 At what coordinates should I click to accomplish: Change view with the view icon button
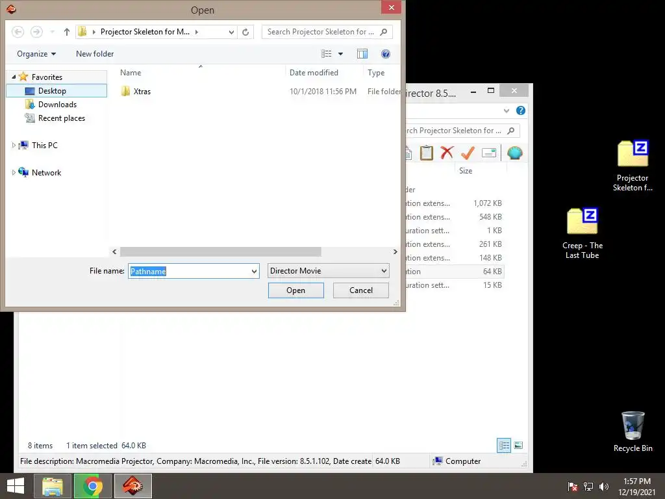click(x=327, y=54)
